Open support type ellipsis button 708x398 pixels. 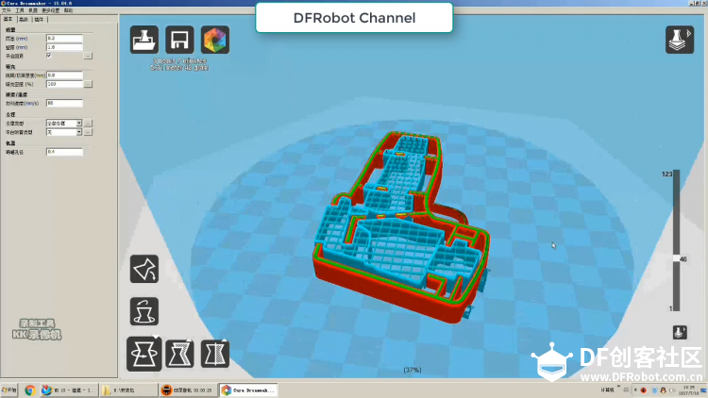[88, 123]
